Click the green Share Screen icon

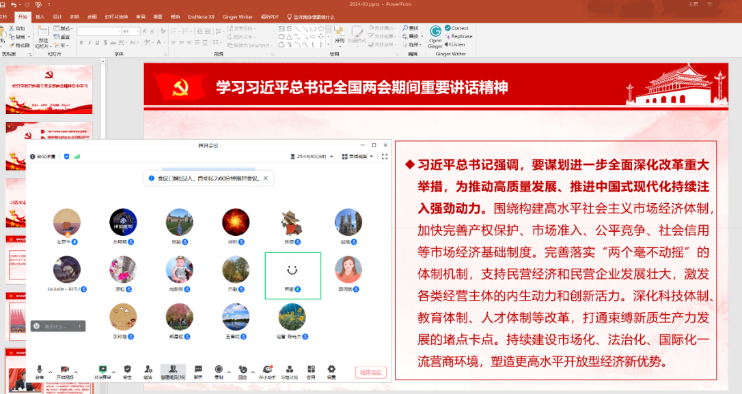tap(103, 370)
